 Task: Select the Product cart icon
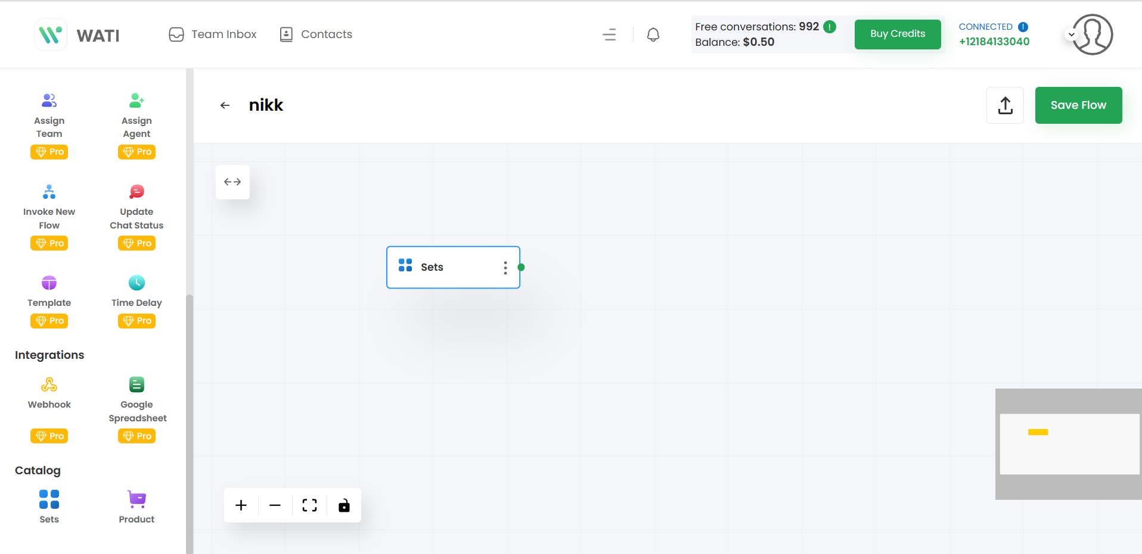click(x=136, y=499)
